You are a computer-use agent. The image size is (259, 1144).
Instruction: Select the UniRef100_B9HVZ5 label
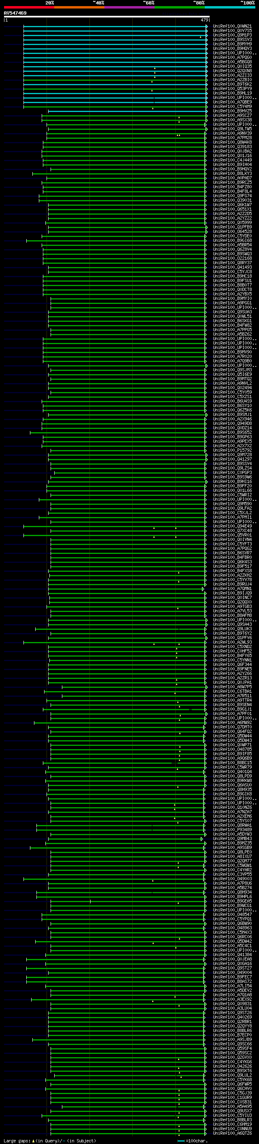point(232,111)
